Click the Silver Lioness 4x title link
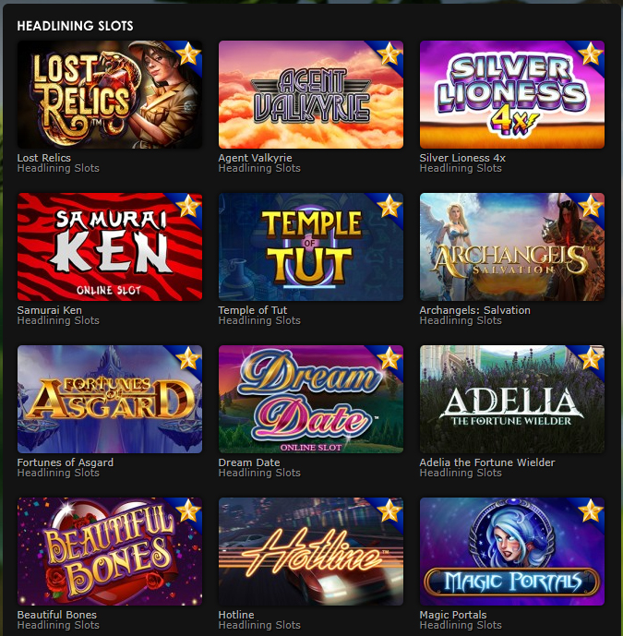Viewport: 623px width, 636px height. [x=462, y=158]
